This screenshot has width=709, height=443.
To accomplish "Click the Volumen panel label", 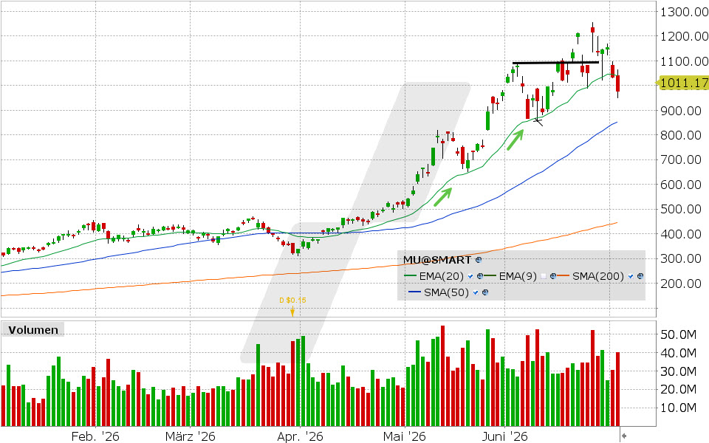I will click(33, 330).
